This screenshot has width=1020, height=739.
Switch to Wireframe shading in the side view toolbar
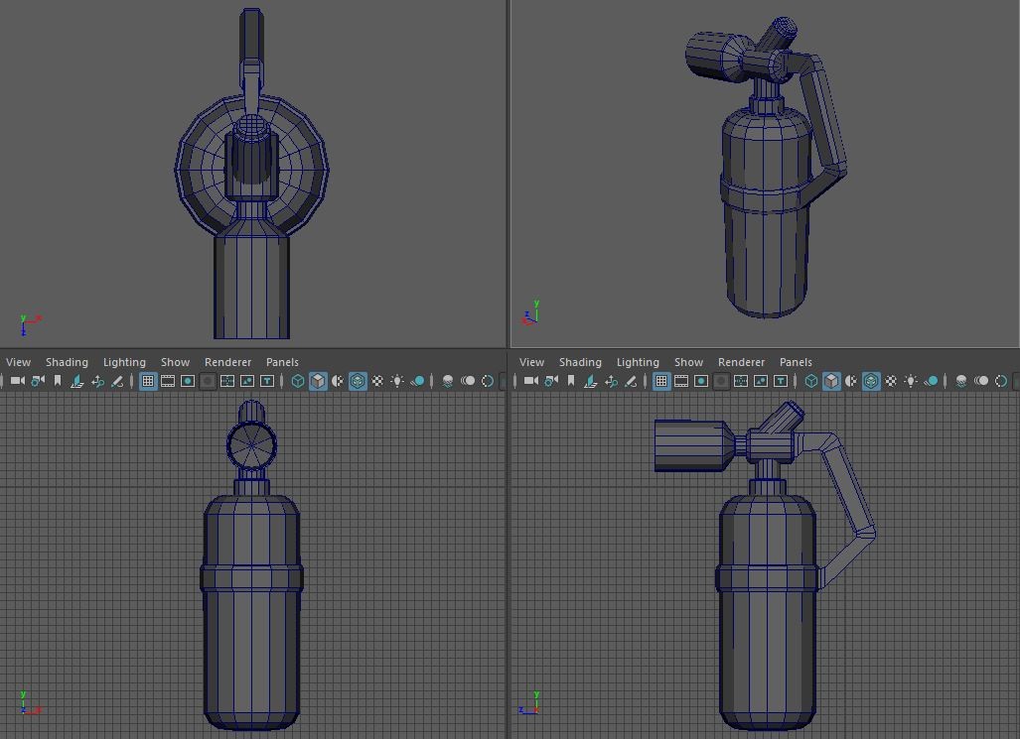[810, 381]
